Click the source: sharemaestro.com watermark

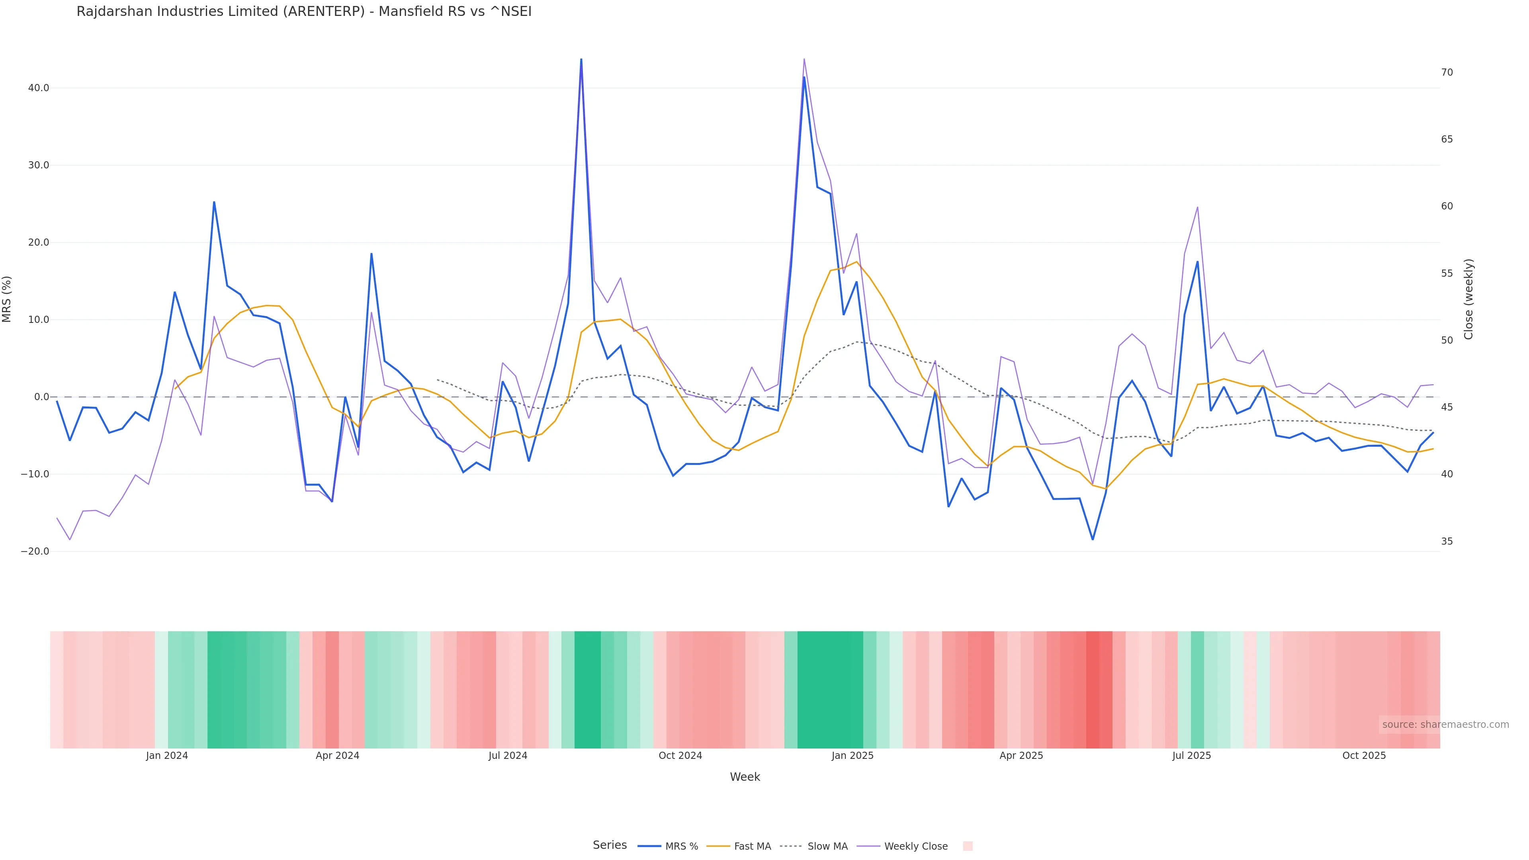point(1445,725)
